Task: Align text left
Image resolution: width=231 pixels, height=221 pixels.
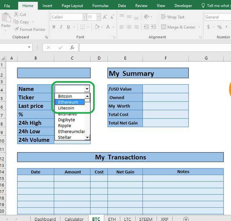Action: point(122,27)
